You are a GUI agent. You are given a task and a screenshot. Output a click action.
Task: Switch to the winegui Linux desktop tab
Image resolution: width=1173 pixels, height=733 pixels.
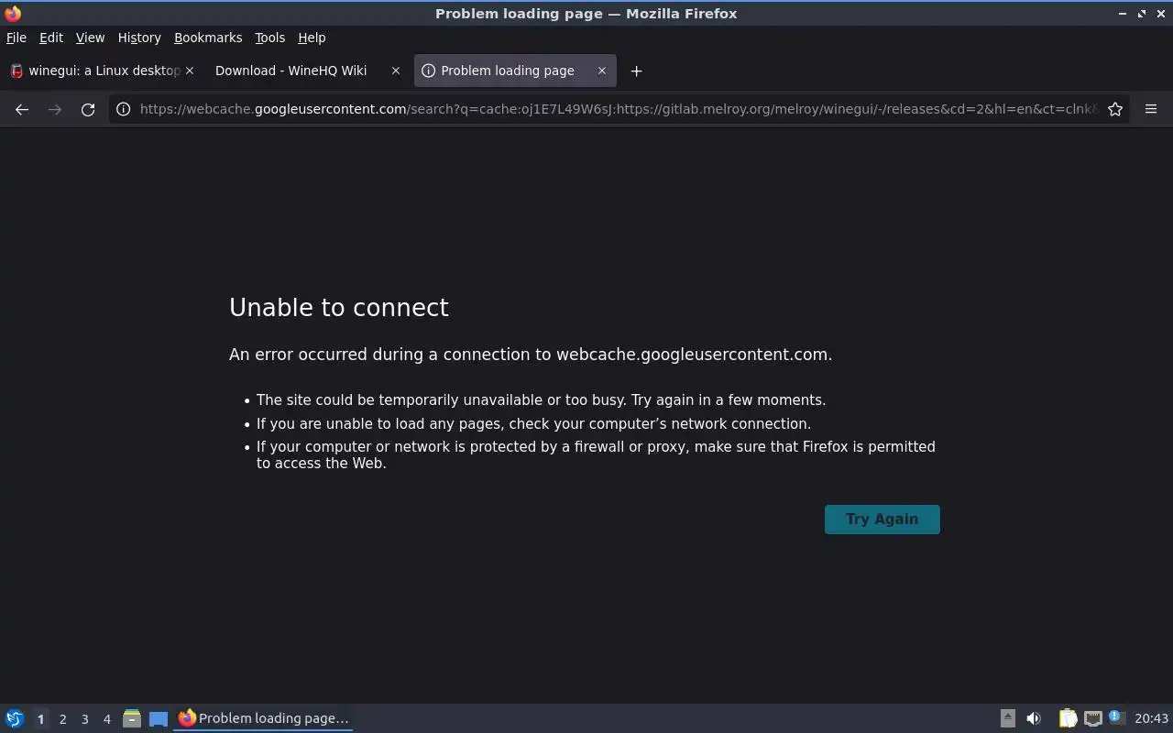coord(102,71)
